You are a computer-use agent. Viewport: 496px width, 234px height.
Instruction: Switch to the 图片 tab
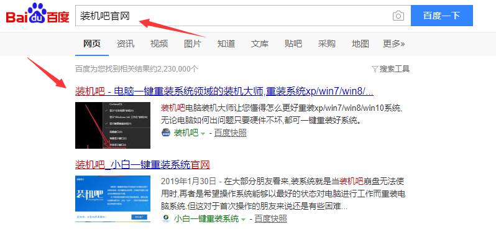point(193,44)
